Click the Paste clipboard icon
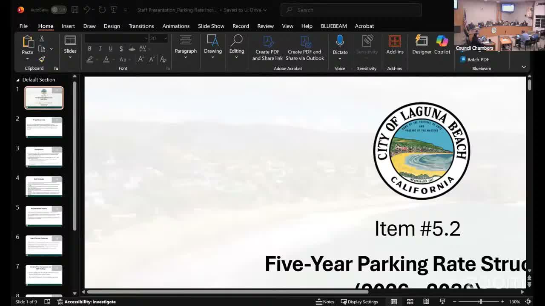This screenshot has width=545, height=306. pyautogui.click(x=28, y=41)
